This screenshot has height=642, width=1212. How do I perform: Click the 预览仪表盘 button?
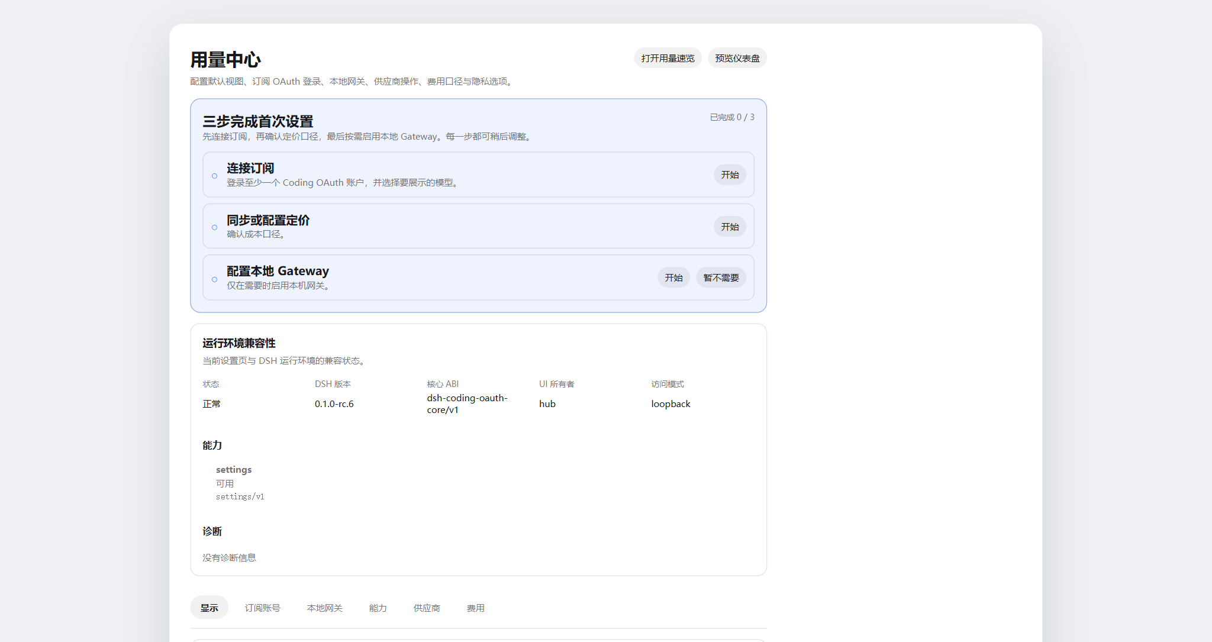tap(737, 58)
